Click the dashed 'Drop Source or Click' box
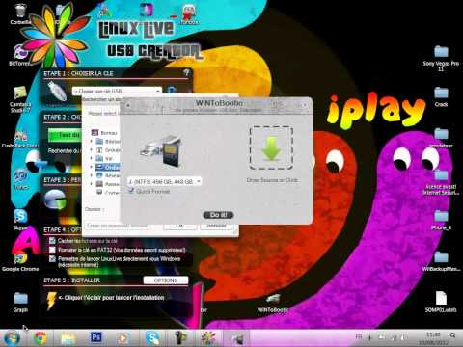Image resolution: width=463 pixels, height=347 pixels. point(271,147)
